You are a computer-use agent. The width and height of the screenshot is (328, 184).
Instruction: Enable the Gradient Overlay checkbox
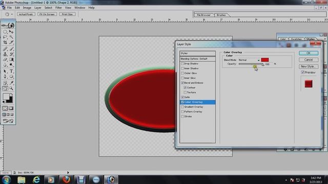click(x=182, y=107)
